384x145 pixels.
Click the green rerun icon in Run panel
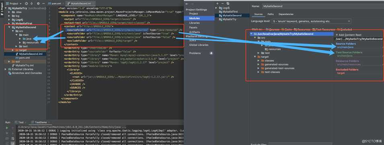click(7, 128)
